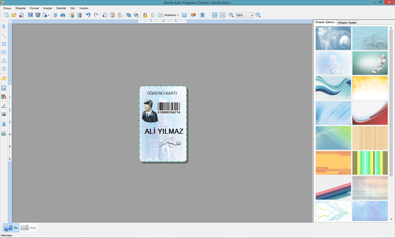Image resolution: width=395 pixels, height=238 pixels.
Task: Click the zoom in magnifier icon
Action: (x=231, y=15)
